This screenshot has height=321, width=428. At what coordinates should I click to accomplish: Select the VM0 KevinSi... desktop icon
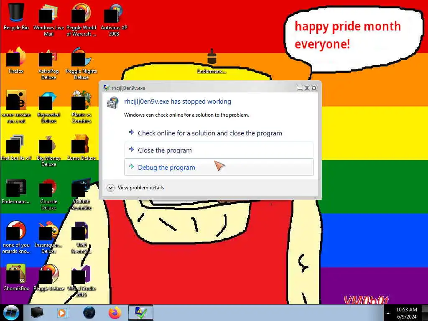coord(82,237)
